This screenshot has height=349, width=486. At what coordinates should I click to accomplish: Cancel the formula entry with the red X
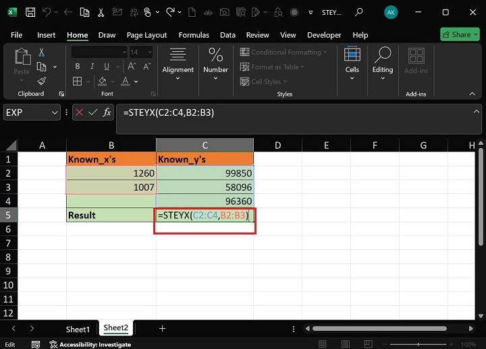[x=80, y=113]
